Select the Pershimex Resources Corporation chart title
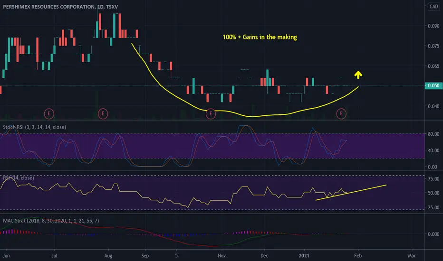 [60, 7]
